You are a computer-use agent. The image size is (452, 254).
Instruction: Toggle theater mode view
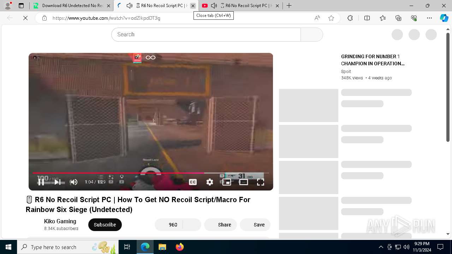coord(244,182)
